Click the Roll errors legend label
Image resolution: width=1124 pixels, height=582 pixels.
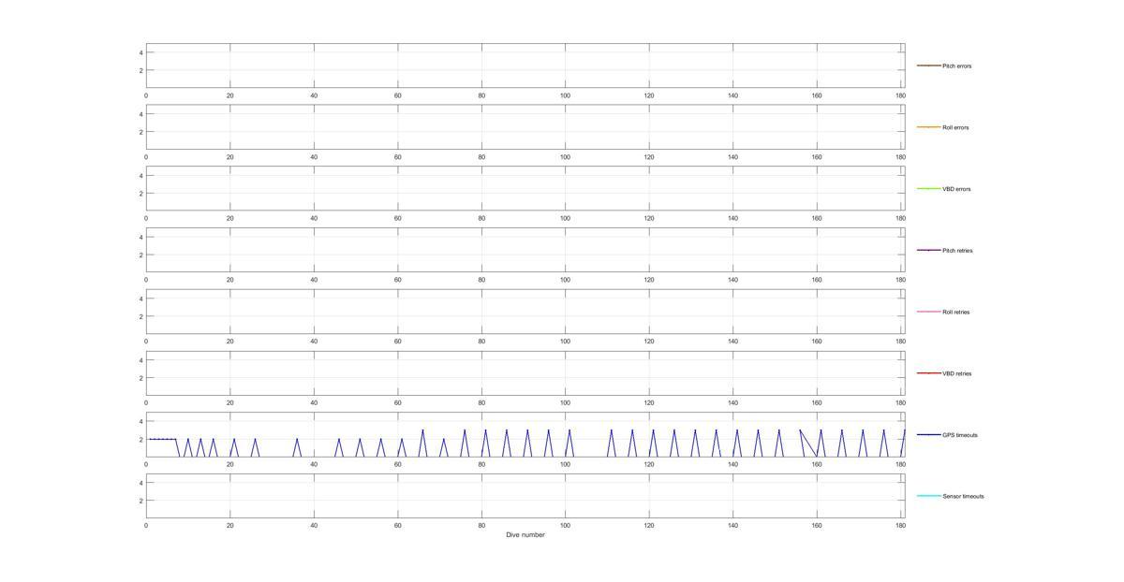(x=955, y=127)
